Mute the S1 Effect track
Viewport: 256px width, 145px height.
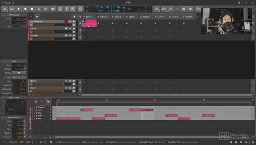pos(74,81)
